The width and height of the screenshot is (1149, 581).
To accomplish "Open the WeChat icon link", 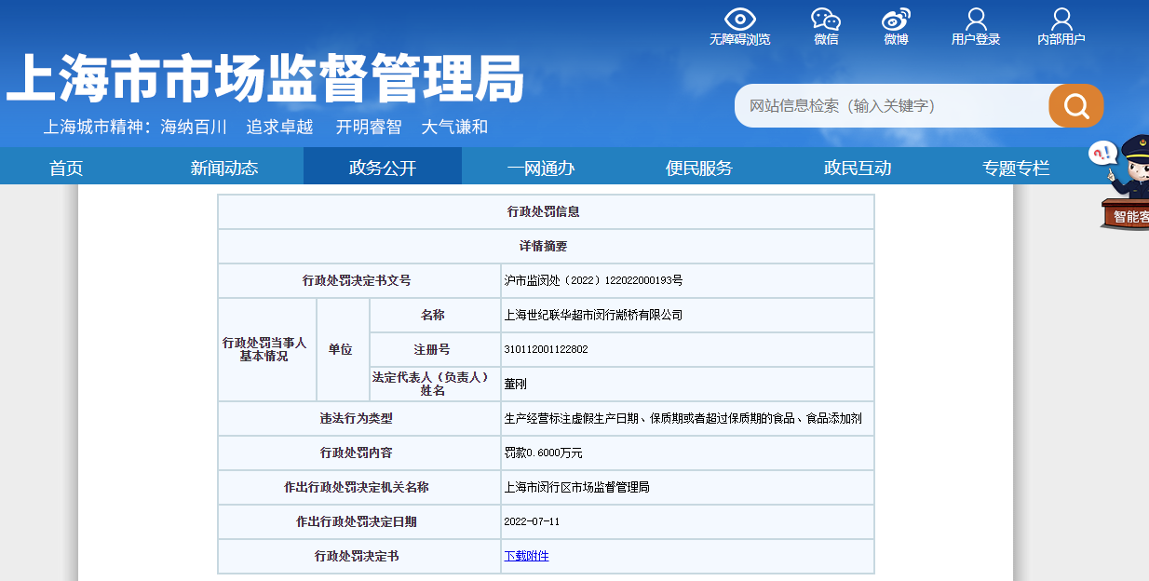I will coord(825,19).
